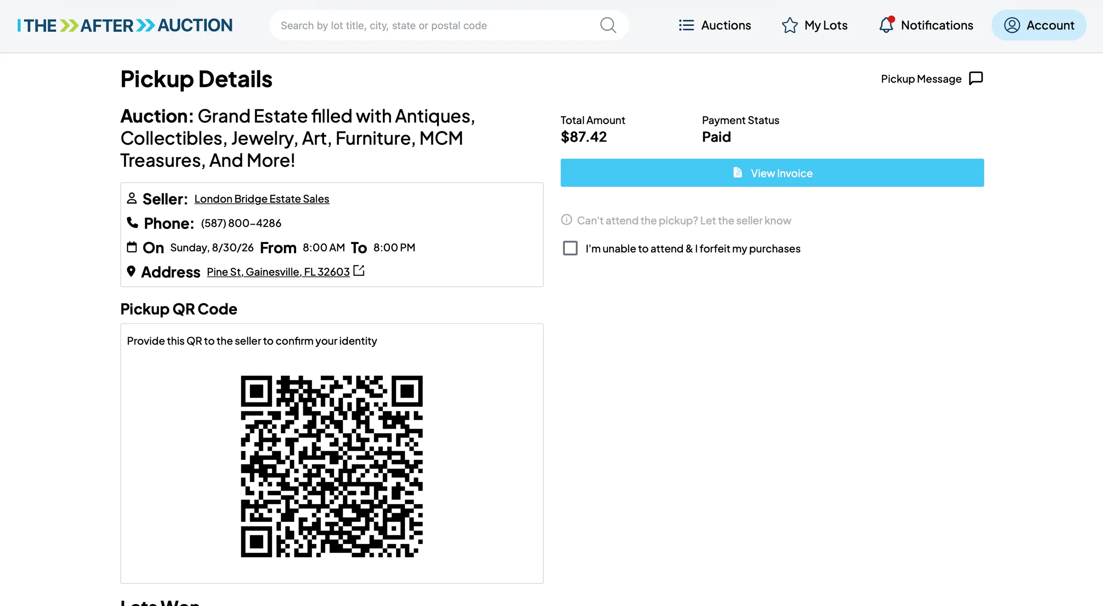Open Notifications
The height and width of the screenshot is (606, 1103).
926,25
